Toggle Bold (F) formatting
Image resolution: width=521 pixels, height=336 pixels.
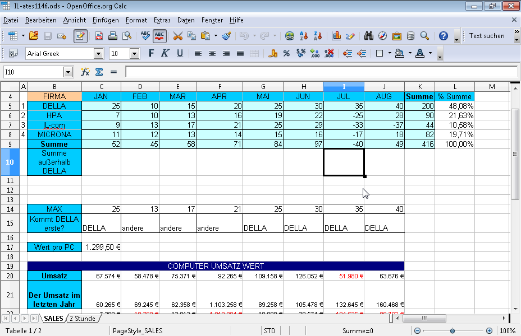coord(151,53)
